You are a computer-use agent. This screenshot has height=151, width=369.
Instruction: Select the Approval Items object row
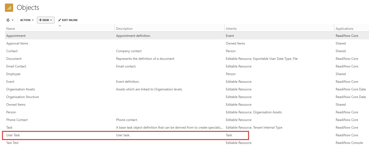pos(17,43)
